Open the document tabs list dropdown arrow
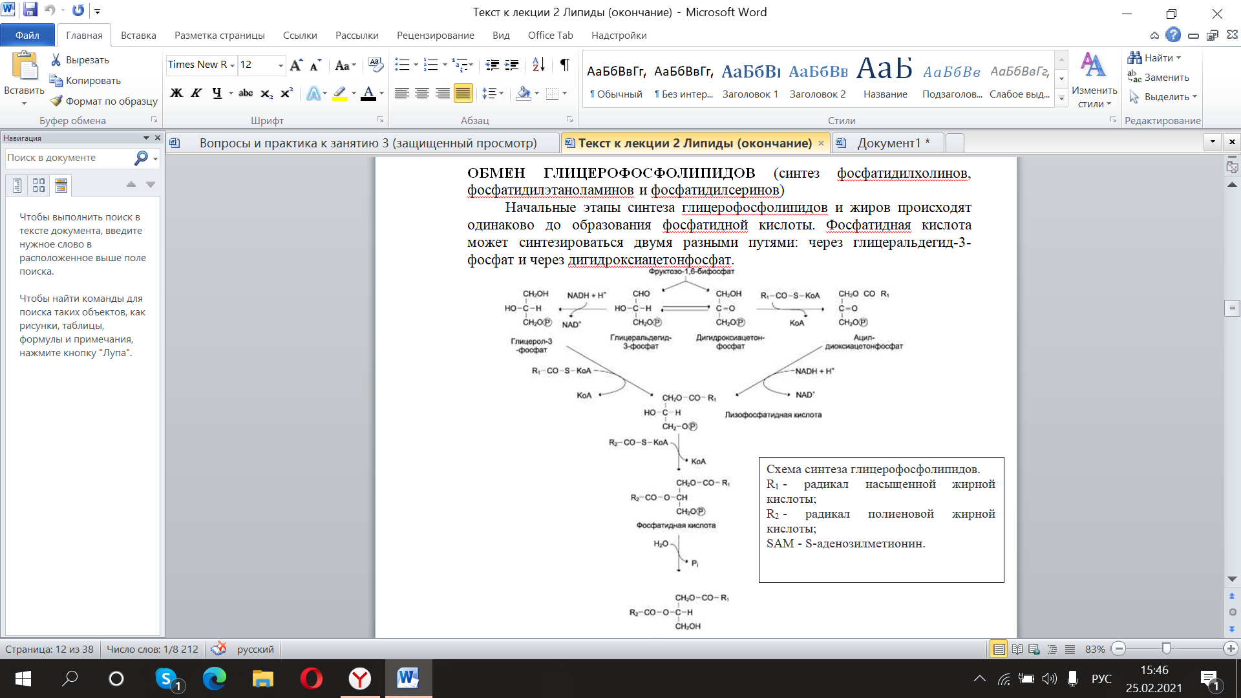 (1213, 142)
